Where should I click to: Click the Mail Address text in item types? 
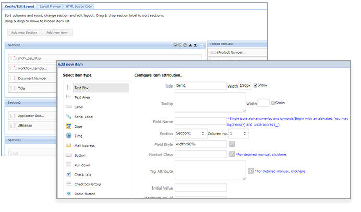pos(85,146)
